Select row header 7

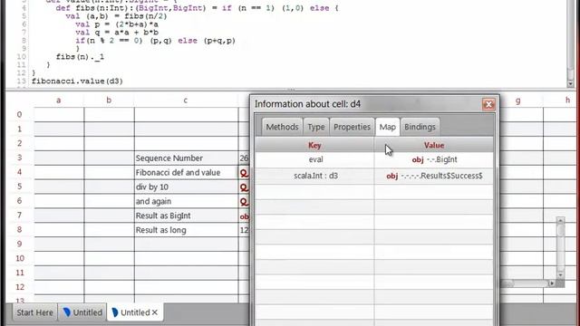click(x=20, y=216)
